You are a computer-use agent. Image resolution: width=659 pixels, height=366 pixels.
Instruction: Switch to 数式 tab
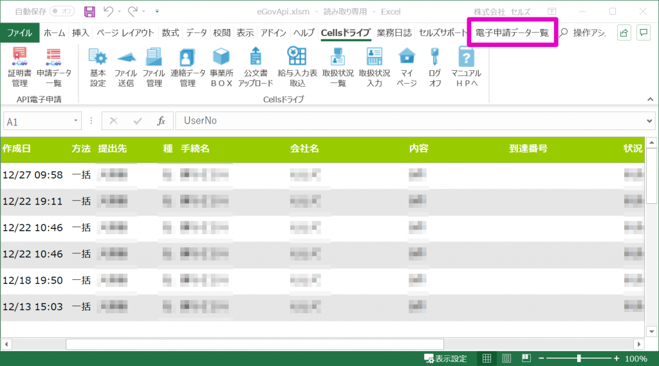[170, 33]
